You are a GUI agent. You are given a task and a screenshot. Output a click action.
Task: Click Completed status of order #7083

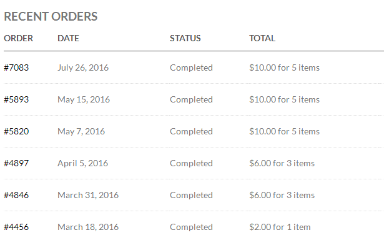[x=191, y=67]
